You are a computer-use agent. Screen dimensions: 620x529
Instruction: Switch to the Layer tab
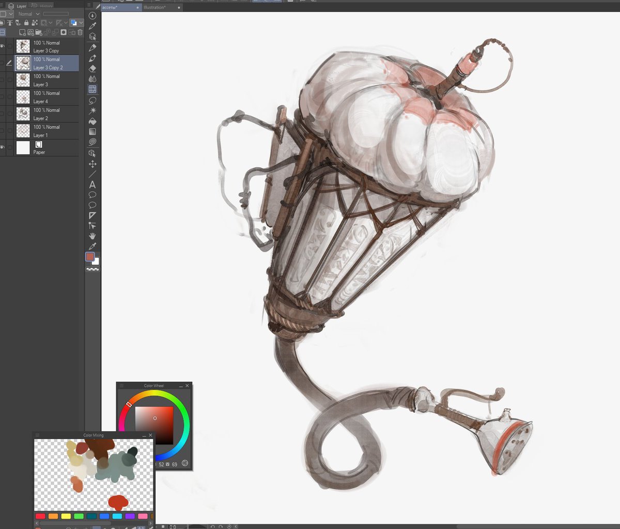pyautogui.click(x=18, y=6)
